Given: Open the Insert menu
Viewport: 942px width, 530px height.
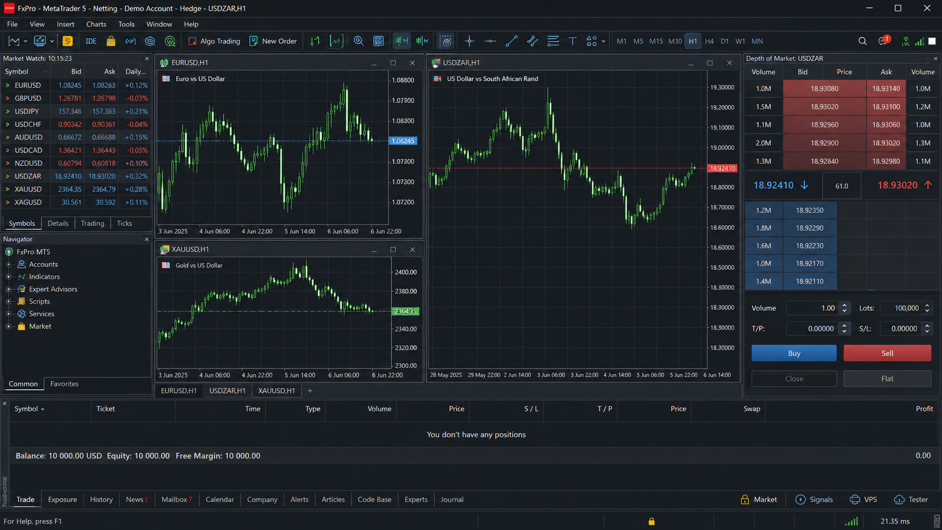Looking at the screenshot, I should (65, 24).
